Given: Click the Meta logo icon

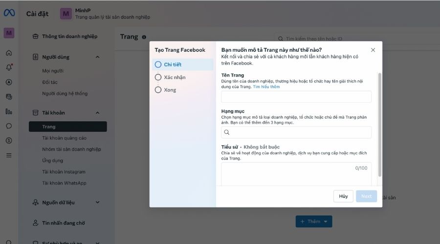Looking at the screenshot, I should (x=9, y=13).
